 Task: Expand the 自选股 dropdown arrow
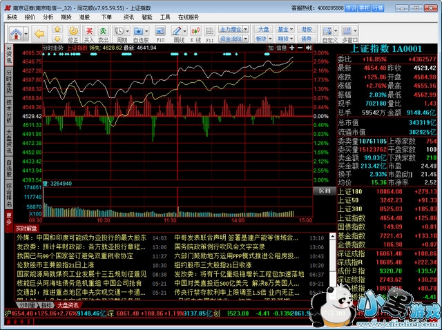pyautogui.click(x=146, y=31)
